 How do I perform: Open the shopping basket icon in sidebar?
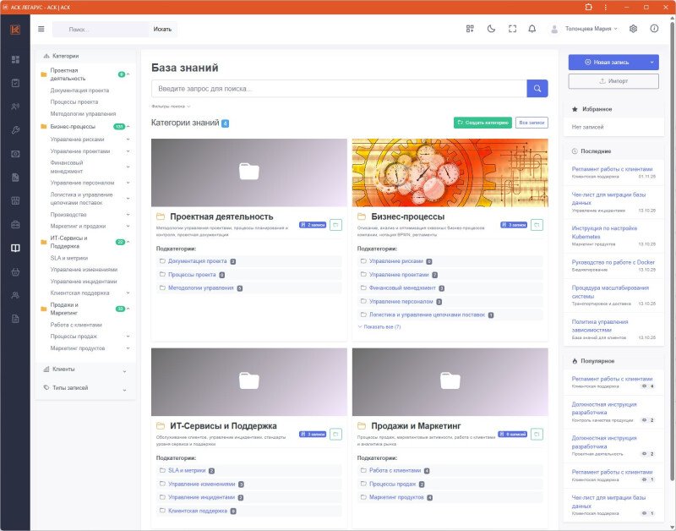tap(15, 272)
